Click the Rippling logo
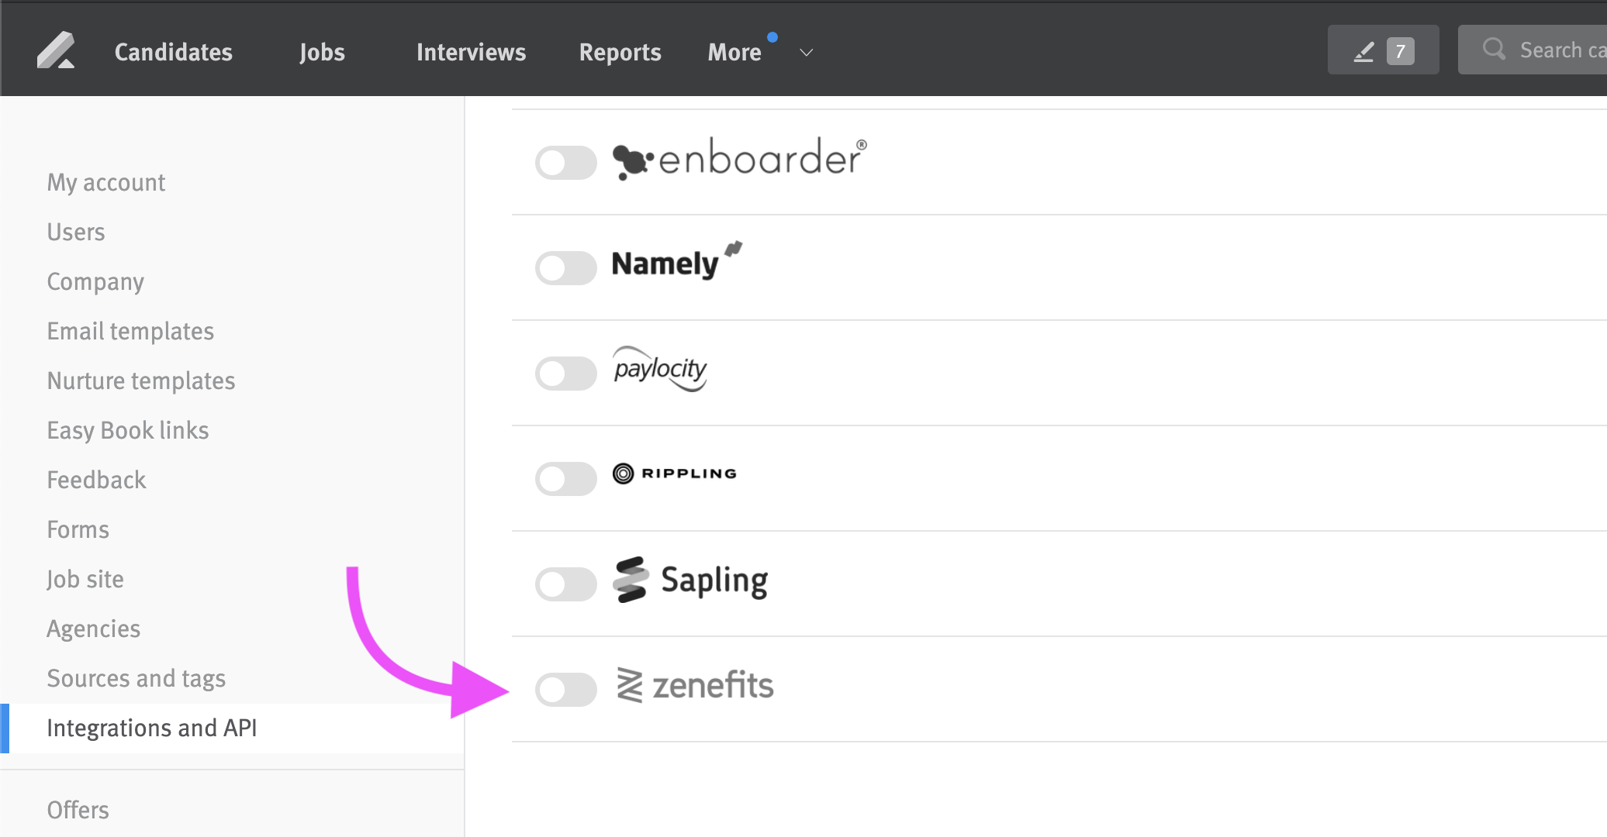 [675, 474]
